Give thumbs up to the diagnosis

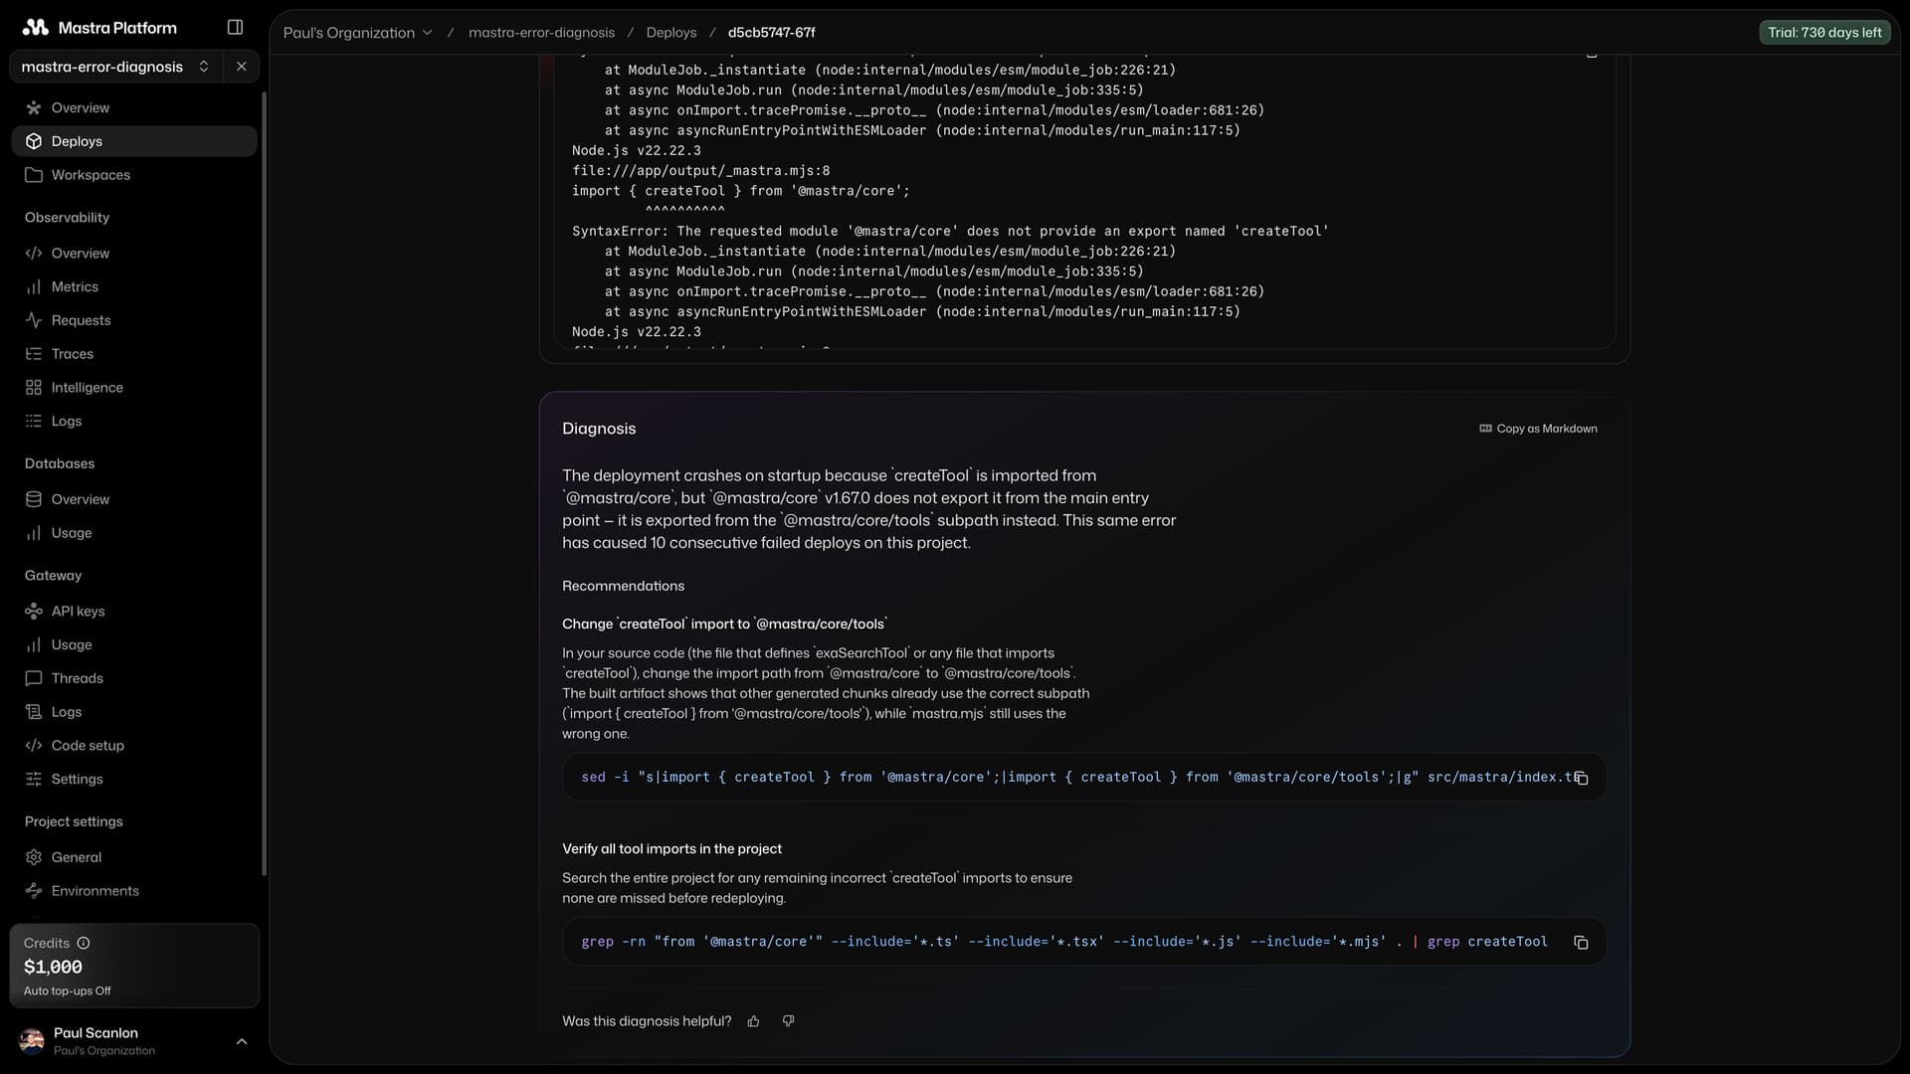pos(754,1021)
